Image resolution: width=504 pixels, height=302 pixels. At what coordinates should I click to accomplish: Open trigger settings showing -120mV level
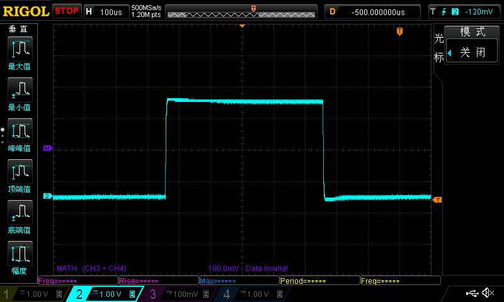464,11
